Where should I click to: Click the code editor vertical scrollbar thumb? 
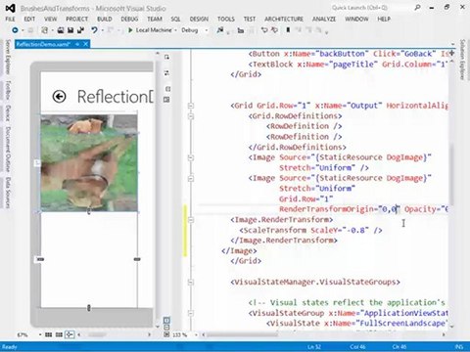pyautogui.click(x=451, y=175)
